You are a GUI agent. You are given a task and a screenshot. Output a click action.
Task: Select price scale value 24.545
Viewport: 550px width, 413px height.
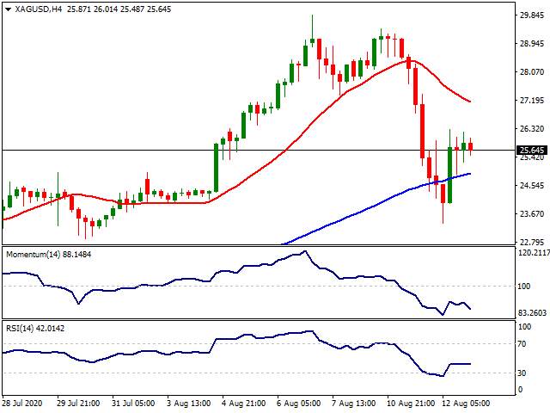(532, 186)
